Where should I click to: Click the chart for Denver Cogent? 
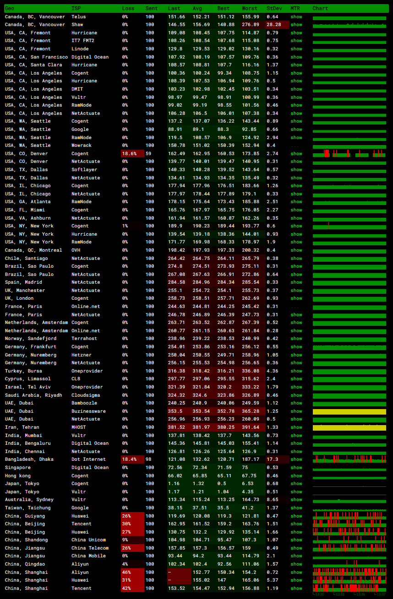click(x=349, y=153)
